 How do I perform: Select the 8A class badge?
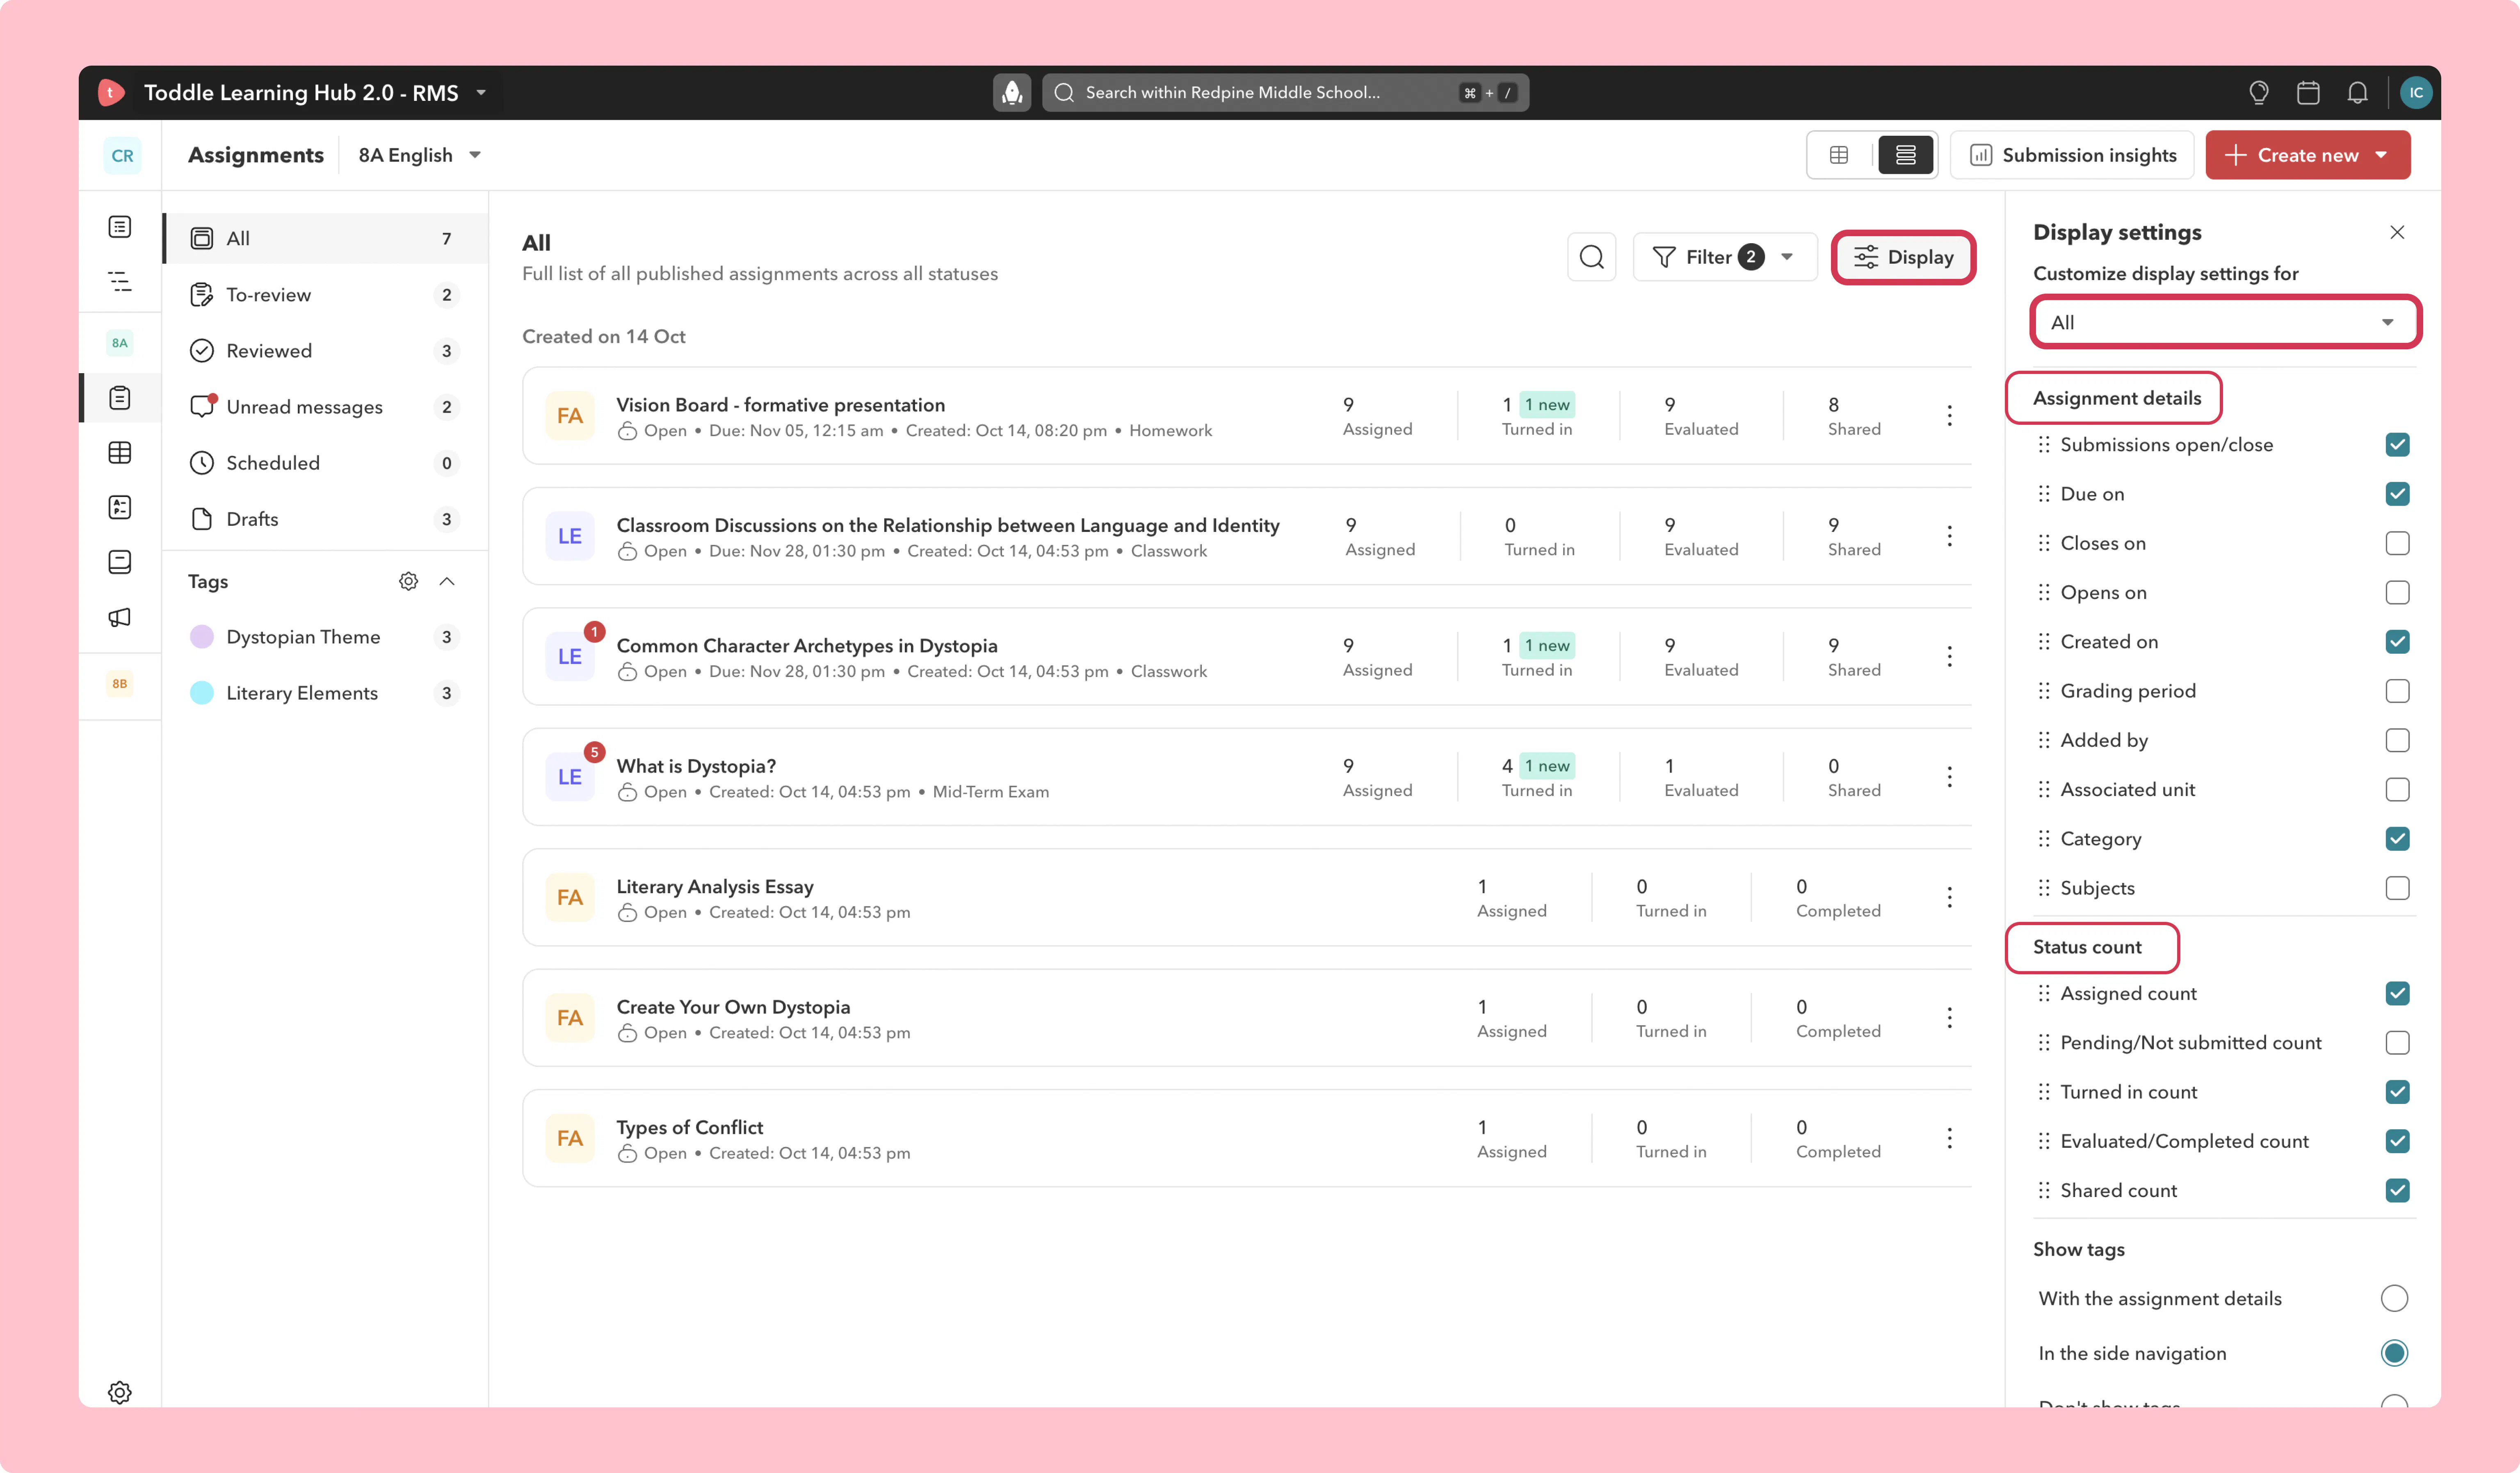coord(120,343)
